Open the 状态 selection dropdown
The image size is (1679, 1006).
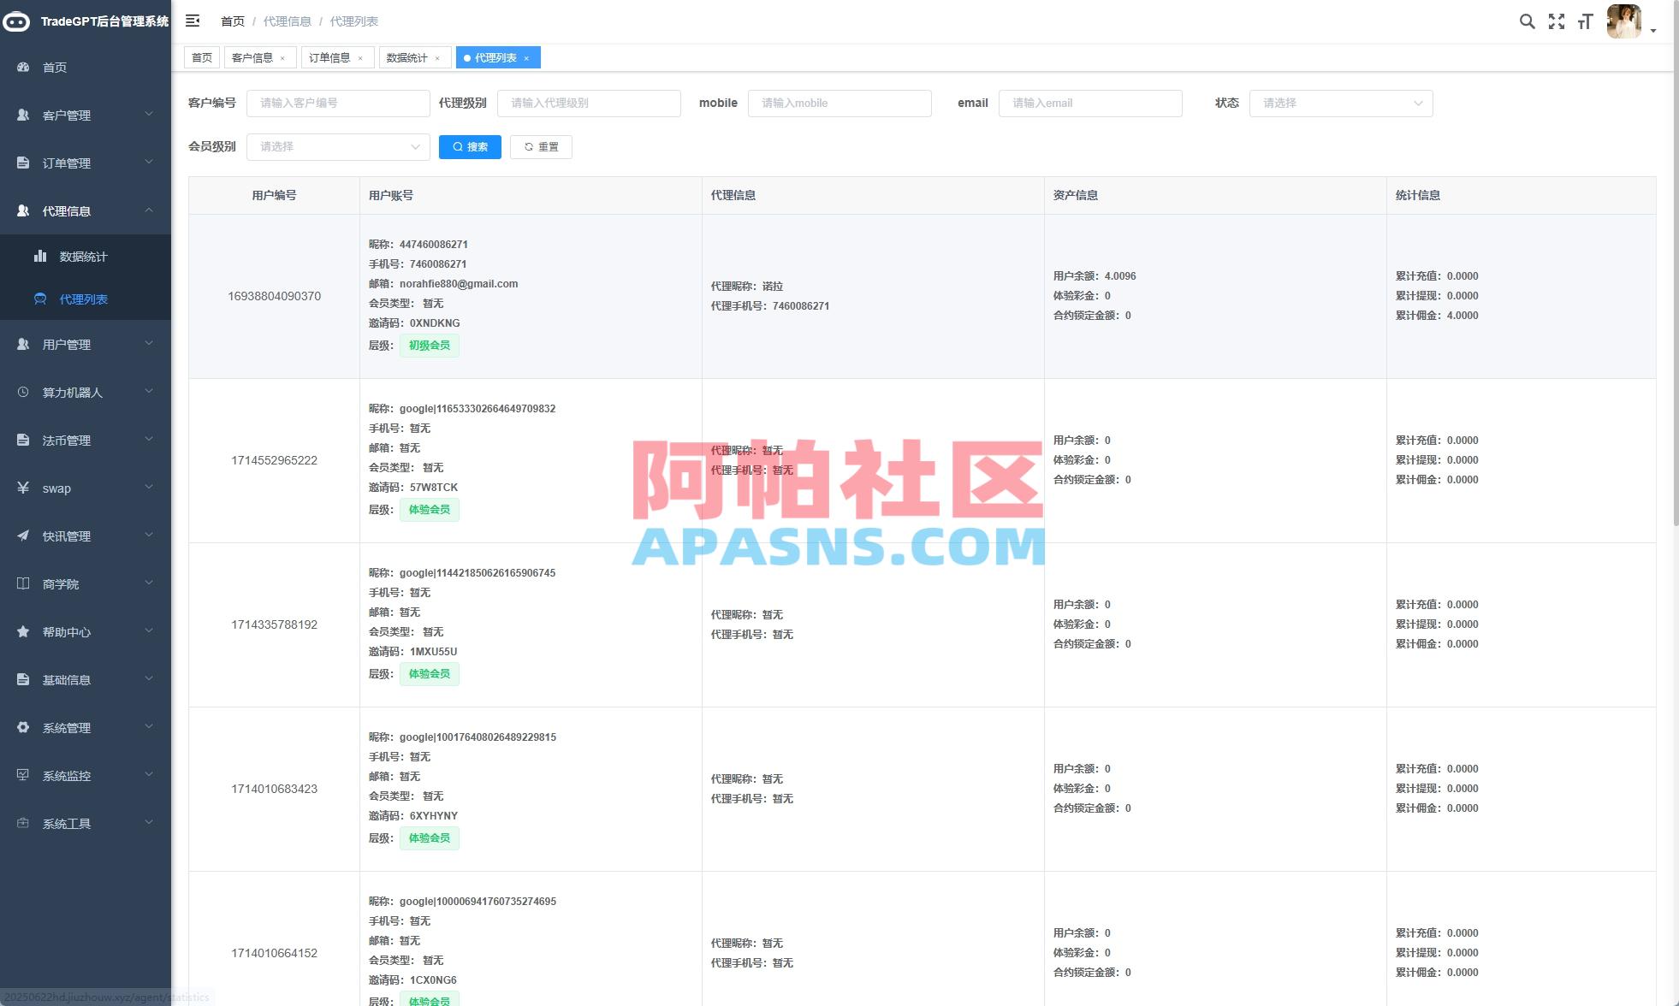(1339, 103)
